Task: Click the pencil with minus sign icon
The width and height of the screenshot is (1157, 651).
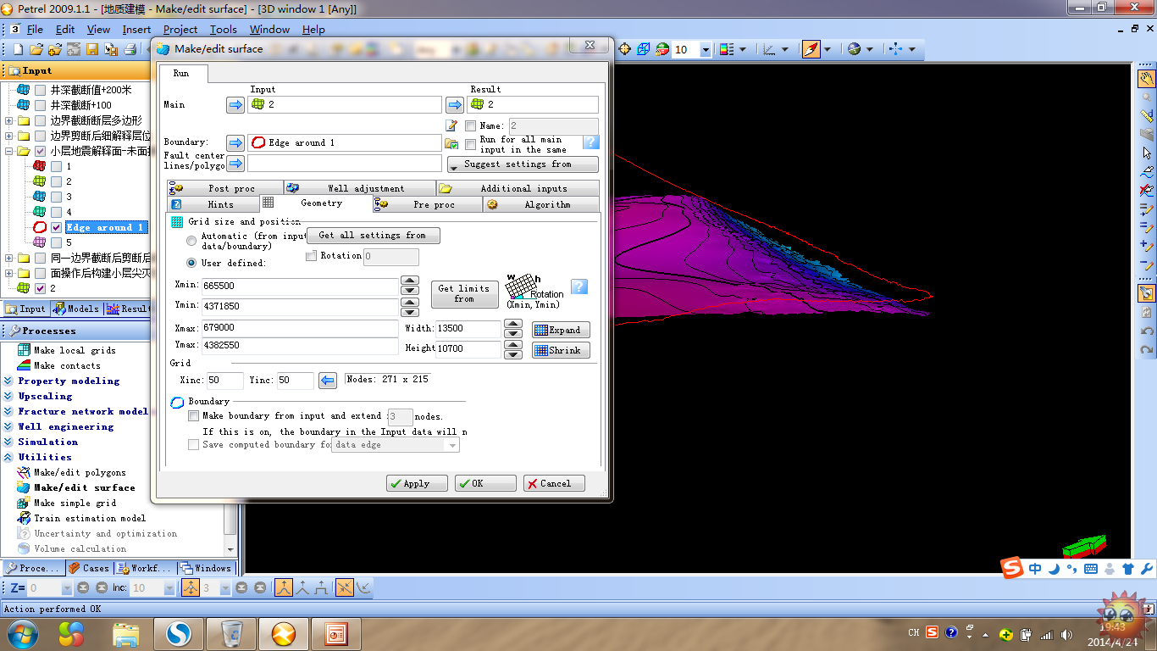Action: tap(1147, 265)
